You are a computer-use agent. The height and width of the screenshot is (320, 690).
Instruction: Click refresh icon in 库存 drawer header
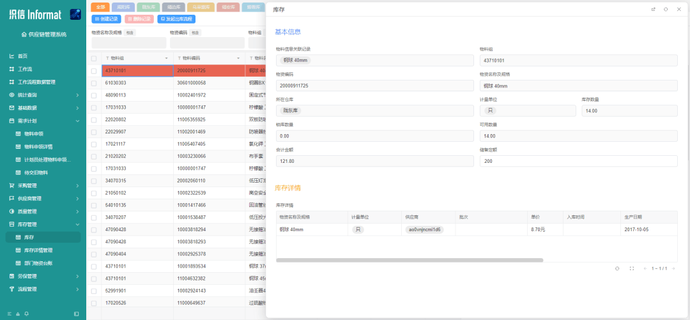point(666,10)
